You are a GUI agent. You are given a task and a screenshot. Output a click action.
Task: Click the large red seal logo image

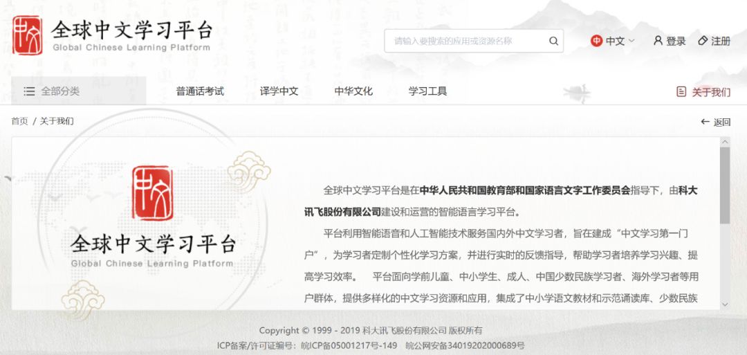click(x=152, y=193)
